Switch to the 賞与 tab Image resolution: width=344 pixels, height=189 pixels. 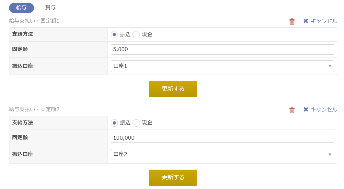point(50,8)
